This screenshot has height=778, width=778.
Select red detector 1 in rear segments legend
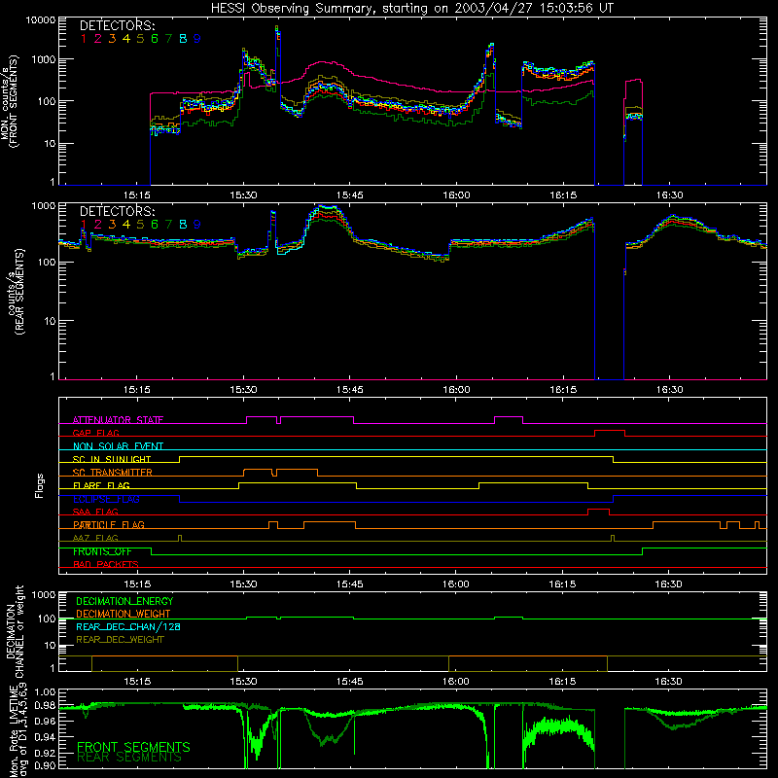tap(84, 225)
